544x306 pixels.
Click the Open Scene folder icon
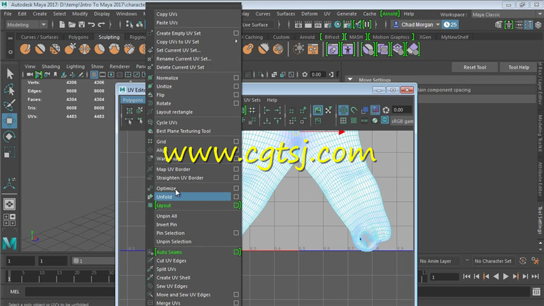pos(72,24)
